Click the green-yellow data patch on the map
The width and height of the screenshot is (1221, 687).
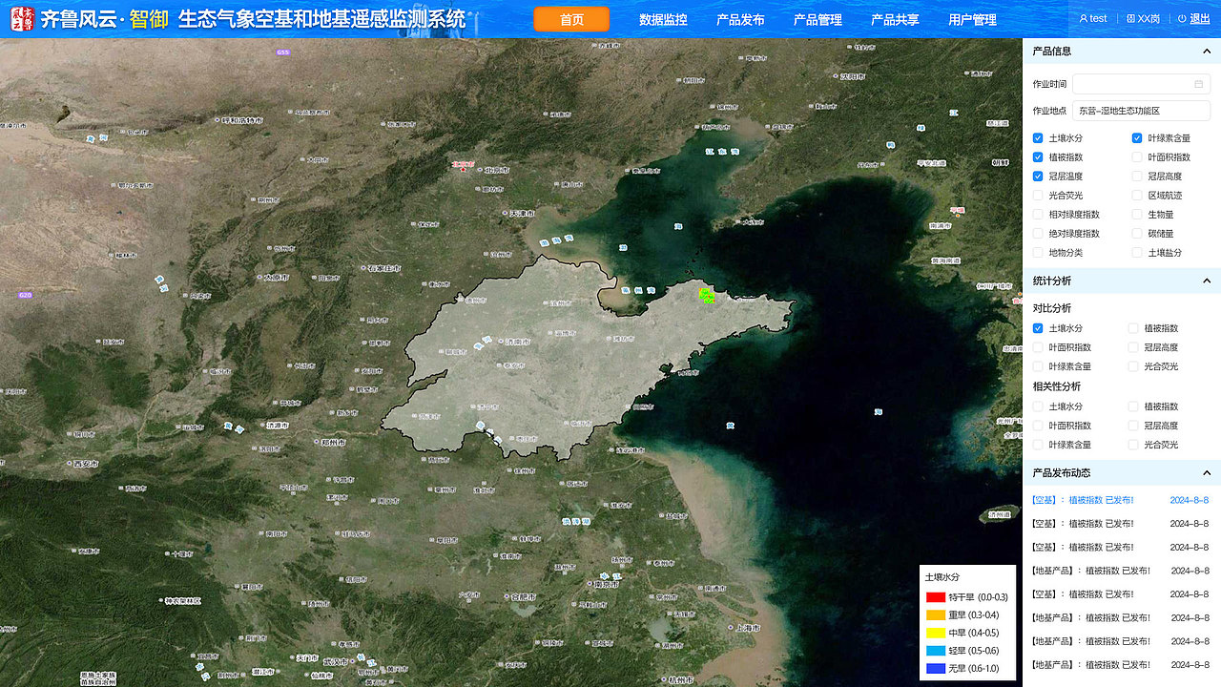[707, 296]
